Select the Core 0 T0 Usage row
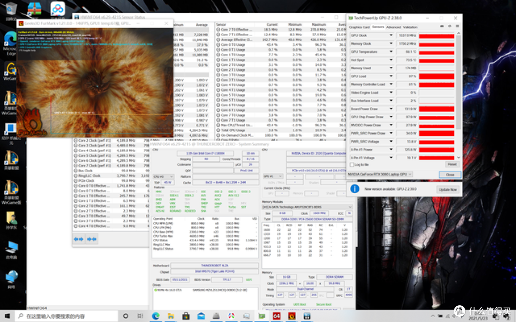The height and width of the screenshot is (322, 516). [280, 45]
